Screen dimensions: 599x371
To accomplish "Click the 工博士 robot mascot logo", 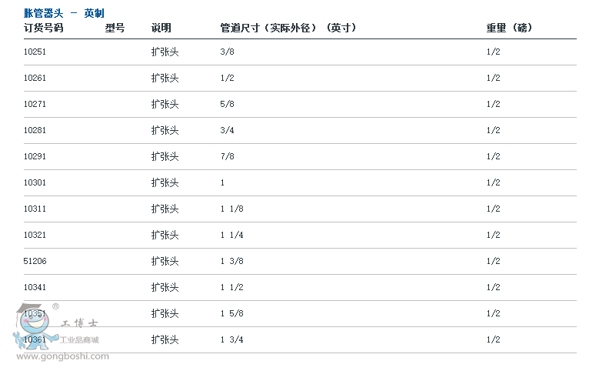I will pyautogui.click(x=32, y=327).
